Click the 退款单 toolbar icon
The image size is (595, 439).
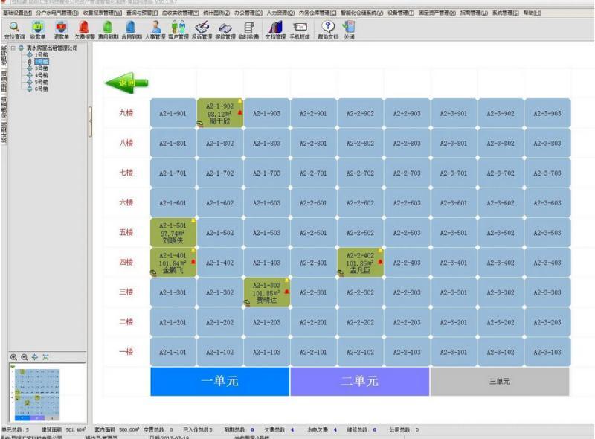(x=61, y=30)
